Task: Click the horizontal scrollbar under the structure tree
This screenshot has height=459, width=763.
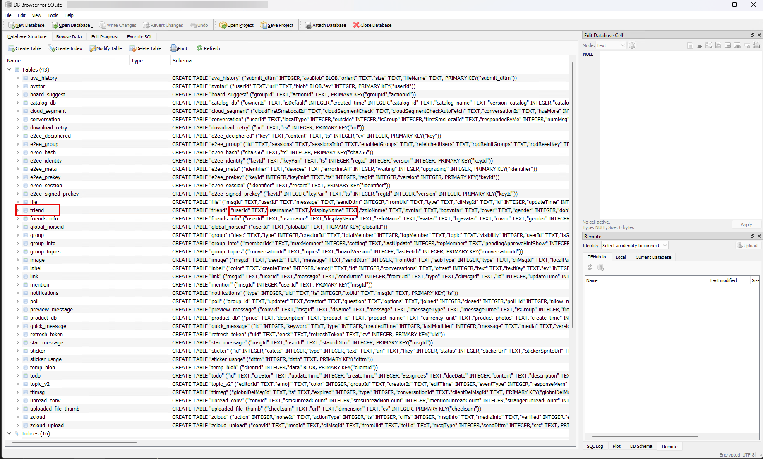Action: click(74, 442)
